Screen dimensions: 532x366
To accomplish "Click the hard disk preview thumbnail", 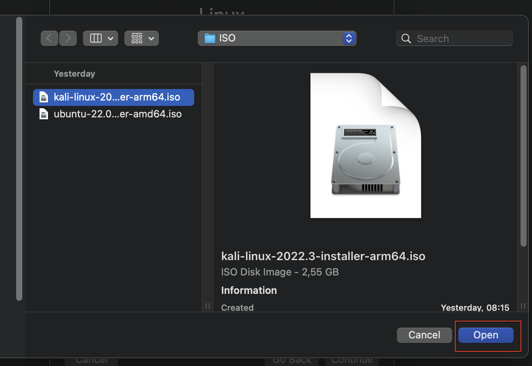I will [366, 145].
